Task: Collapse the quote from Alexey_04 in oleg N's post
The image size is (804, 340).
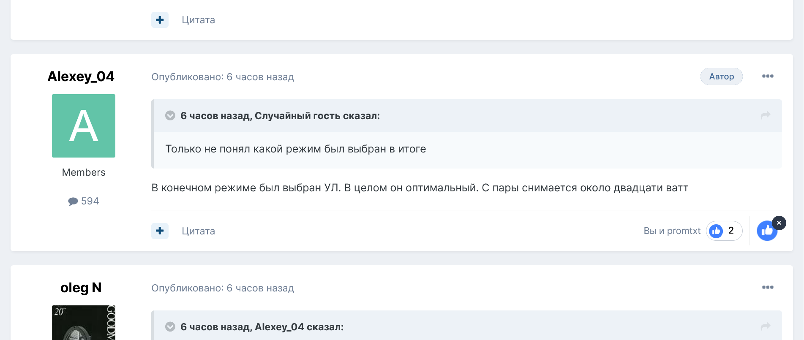Action: pyautogui.click(x=170, y=326)
